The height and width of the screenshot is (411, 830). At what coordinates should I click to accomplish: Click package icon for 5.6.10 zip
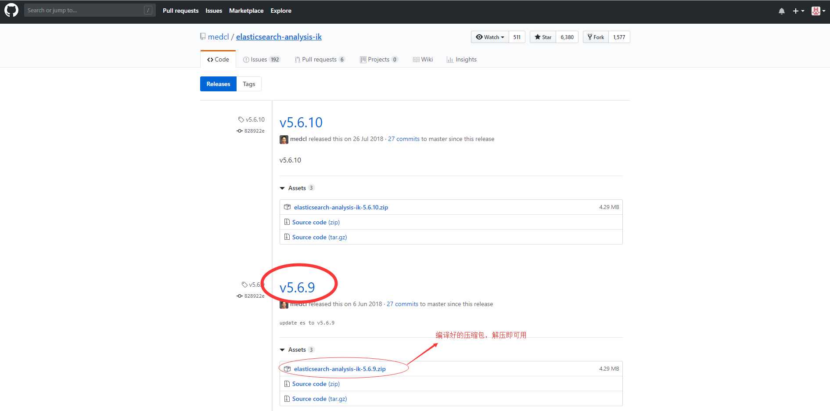[x=287, y=207]
